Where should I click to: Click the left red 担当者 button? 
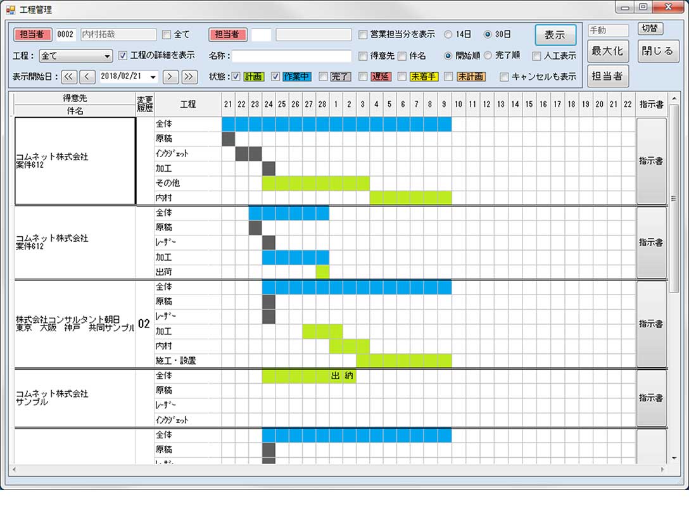point(32,34)
